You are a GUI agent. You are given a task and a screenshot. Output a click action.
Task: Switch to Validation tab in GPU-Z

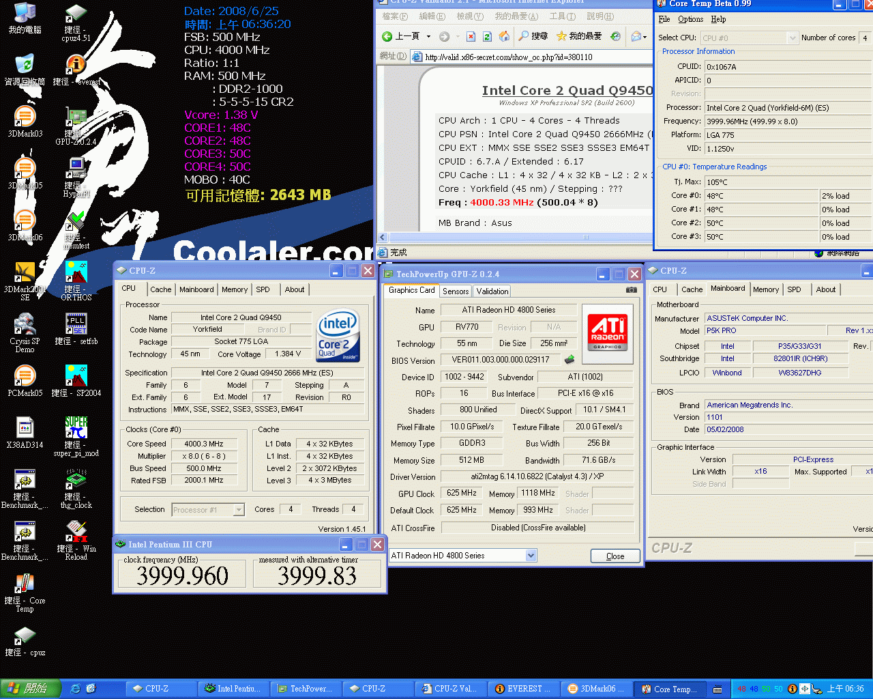(x=492, y=291)
